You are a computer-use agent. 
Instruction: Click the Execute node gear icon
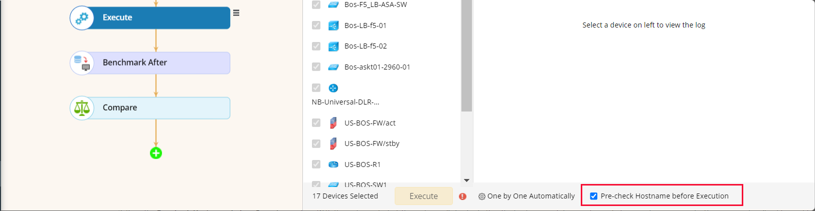[82, 18]
